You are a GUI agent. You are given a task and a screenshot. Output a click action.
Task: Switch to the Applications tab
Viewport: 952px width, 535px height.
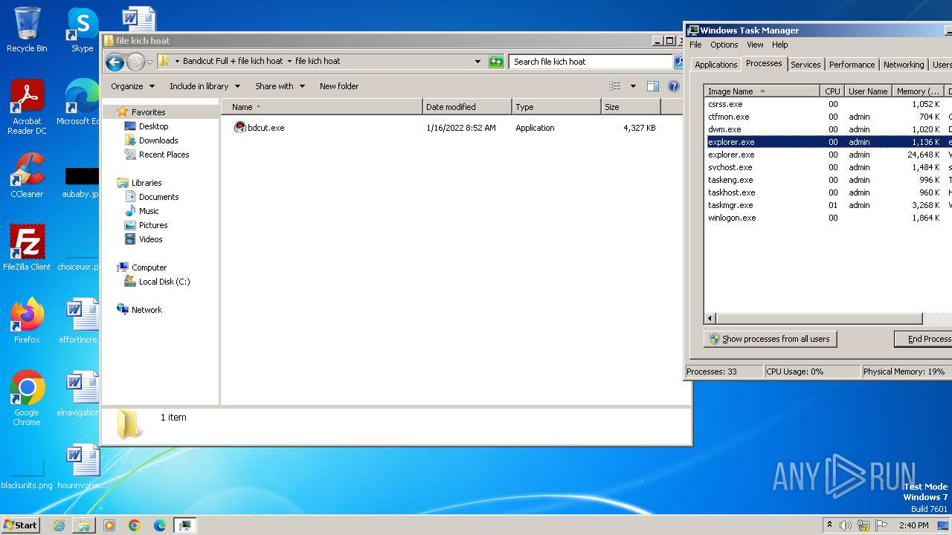point(715,65)
